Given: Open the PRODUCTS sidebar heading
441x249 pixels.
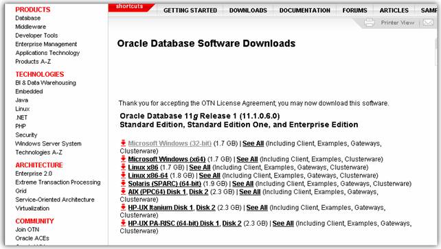Looking at the screenshot, I should coord(33,10).
